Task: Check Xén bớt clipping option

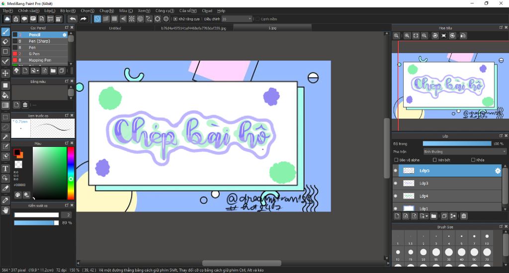Action: [x=434, y=160]
